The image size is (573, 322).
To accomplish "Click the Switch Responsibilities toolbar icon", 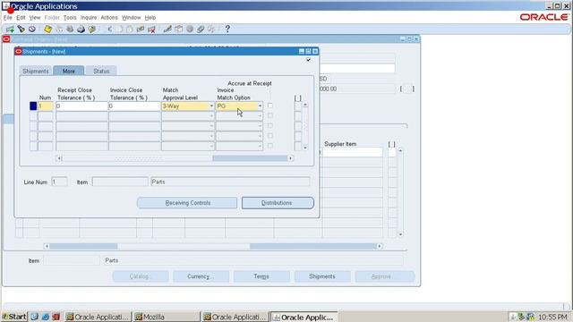I will [70, 30].
